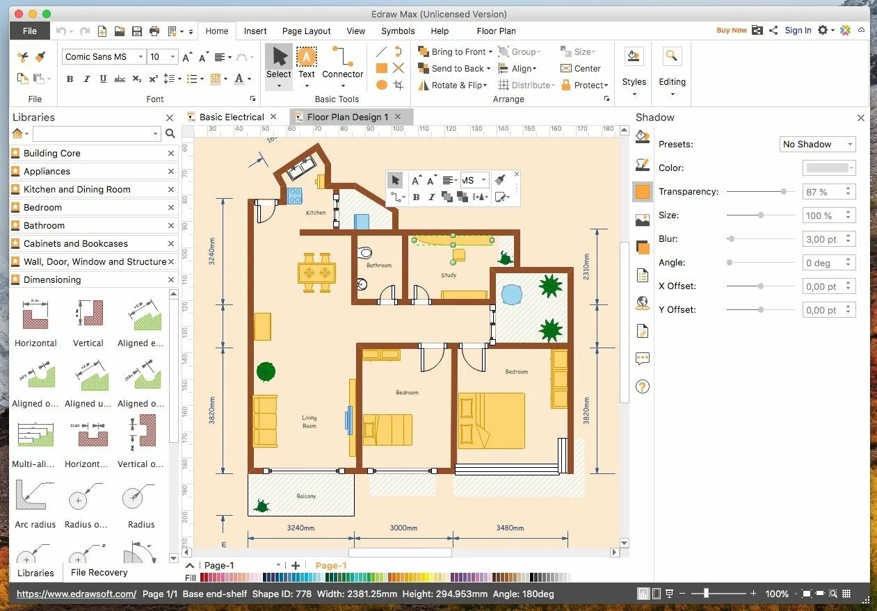Image resolution: width=877 pixels, height=611 pixels.
Task: Select the crop tool icon
Action: coord(399,85)
